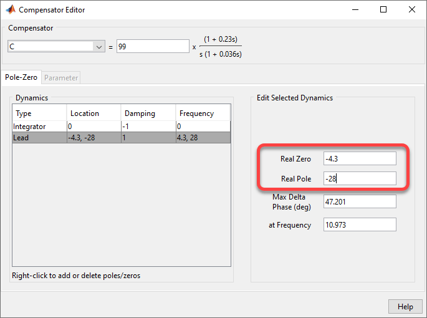Image resolution: width=427 pixels, height=318 pixels.
Task: Click the Location column header
Action: click(x=94, y=113)
